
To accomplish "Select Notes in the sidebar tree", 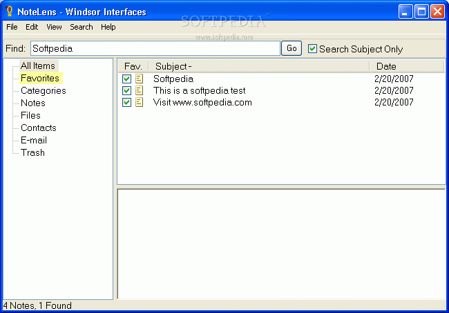I will (x=33, y=103).
